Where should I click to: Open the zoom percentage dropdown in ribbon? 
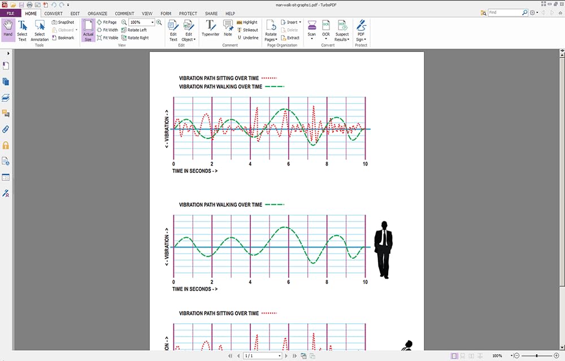coord(152,22)
